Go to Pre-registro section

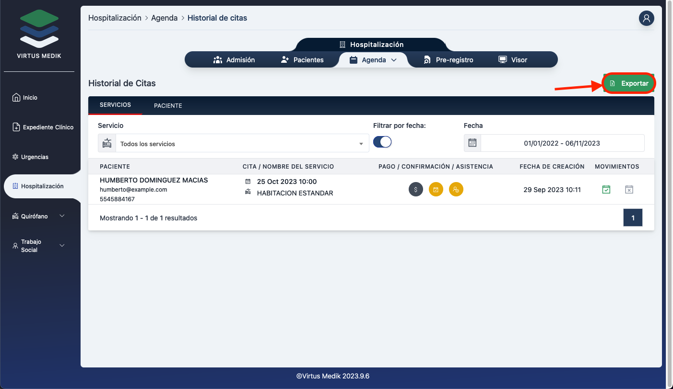[449, 60]
